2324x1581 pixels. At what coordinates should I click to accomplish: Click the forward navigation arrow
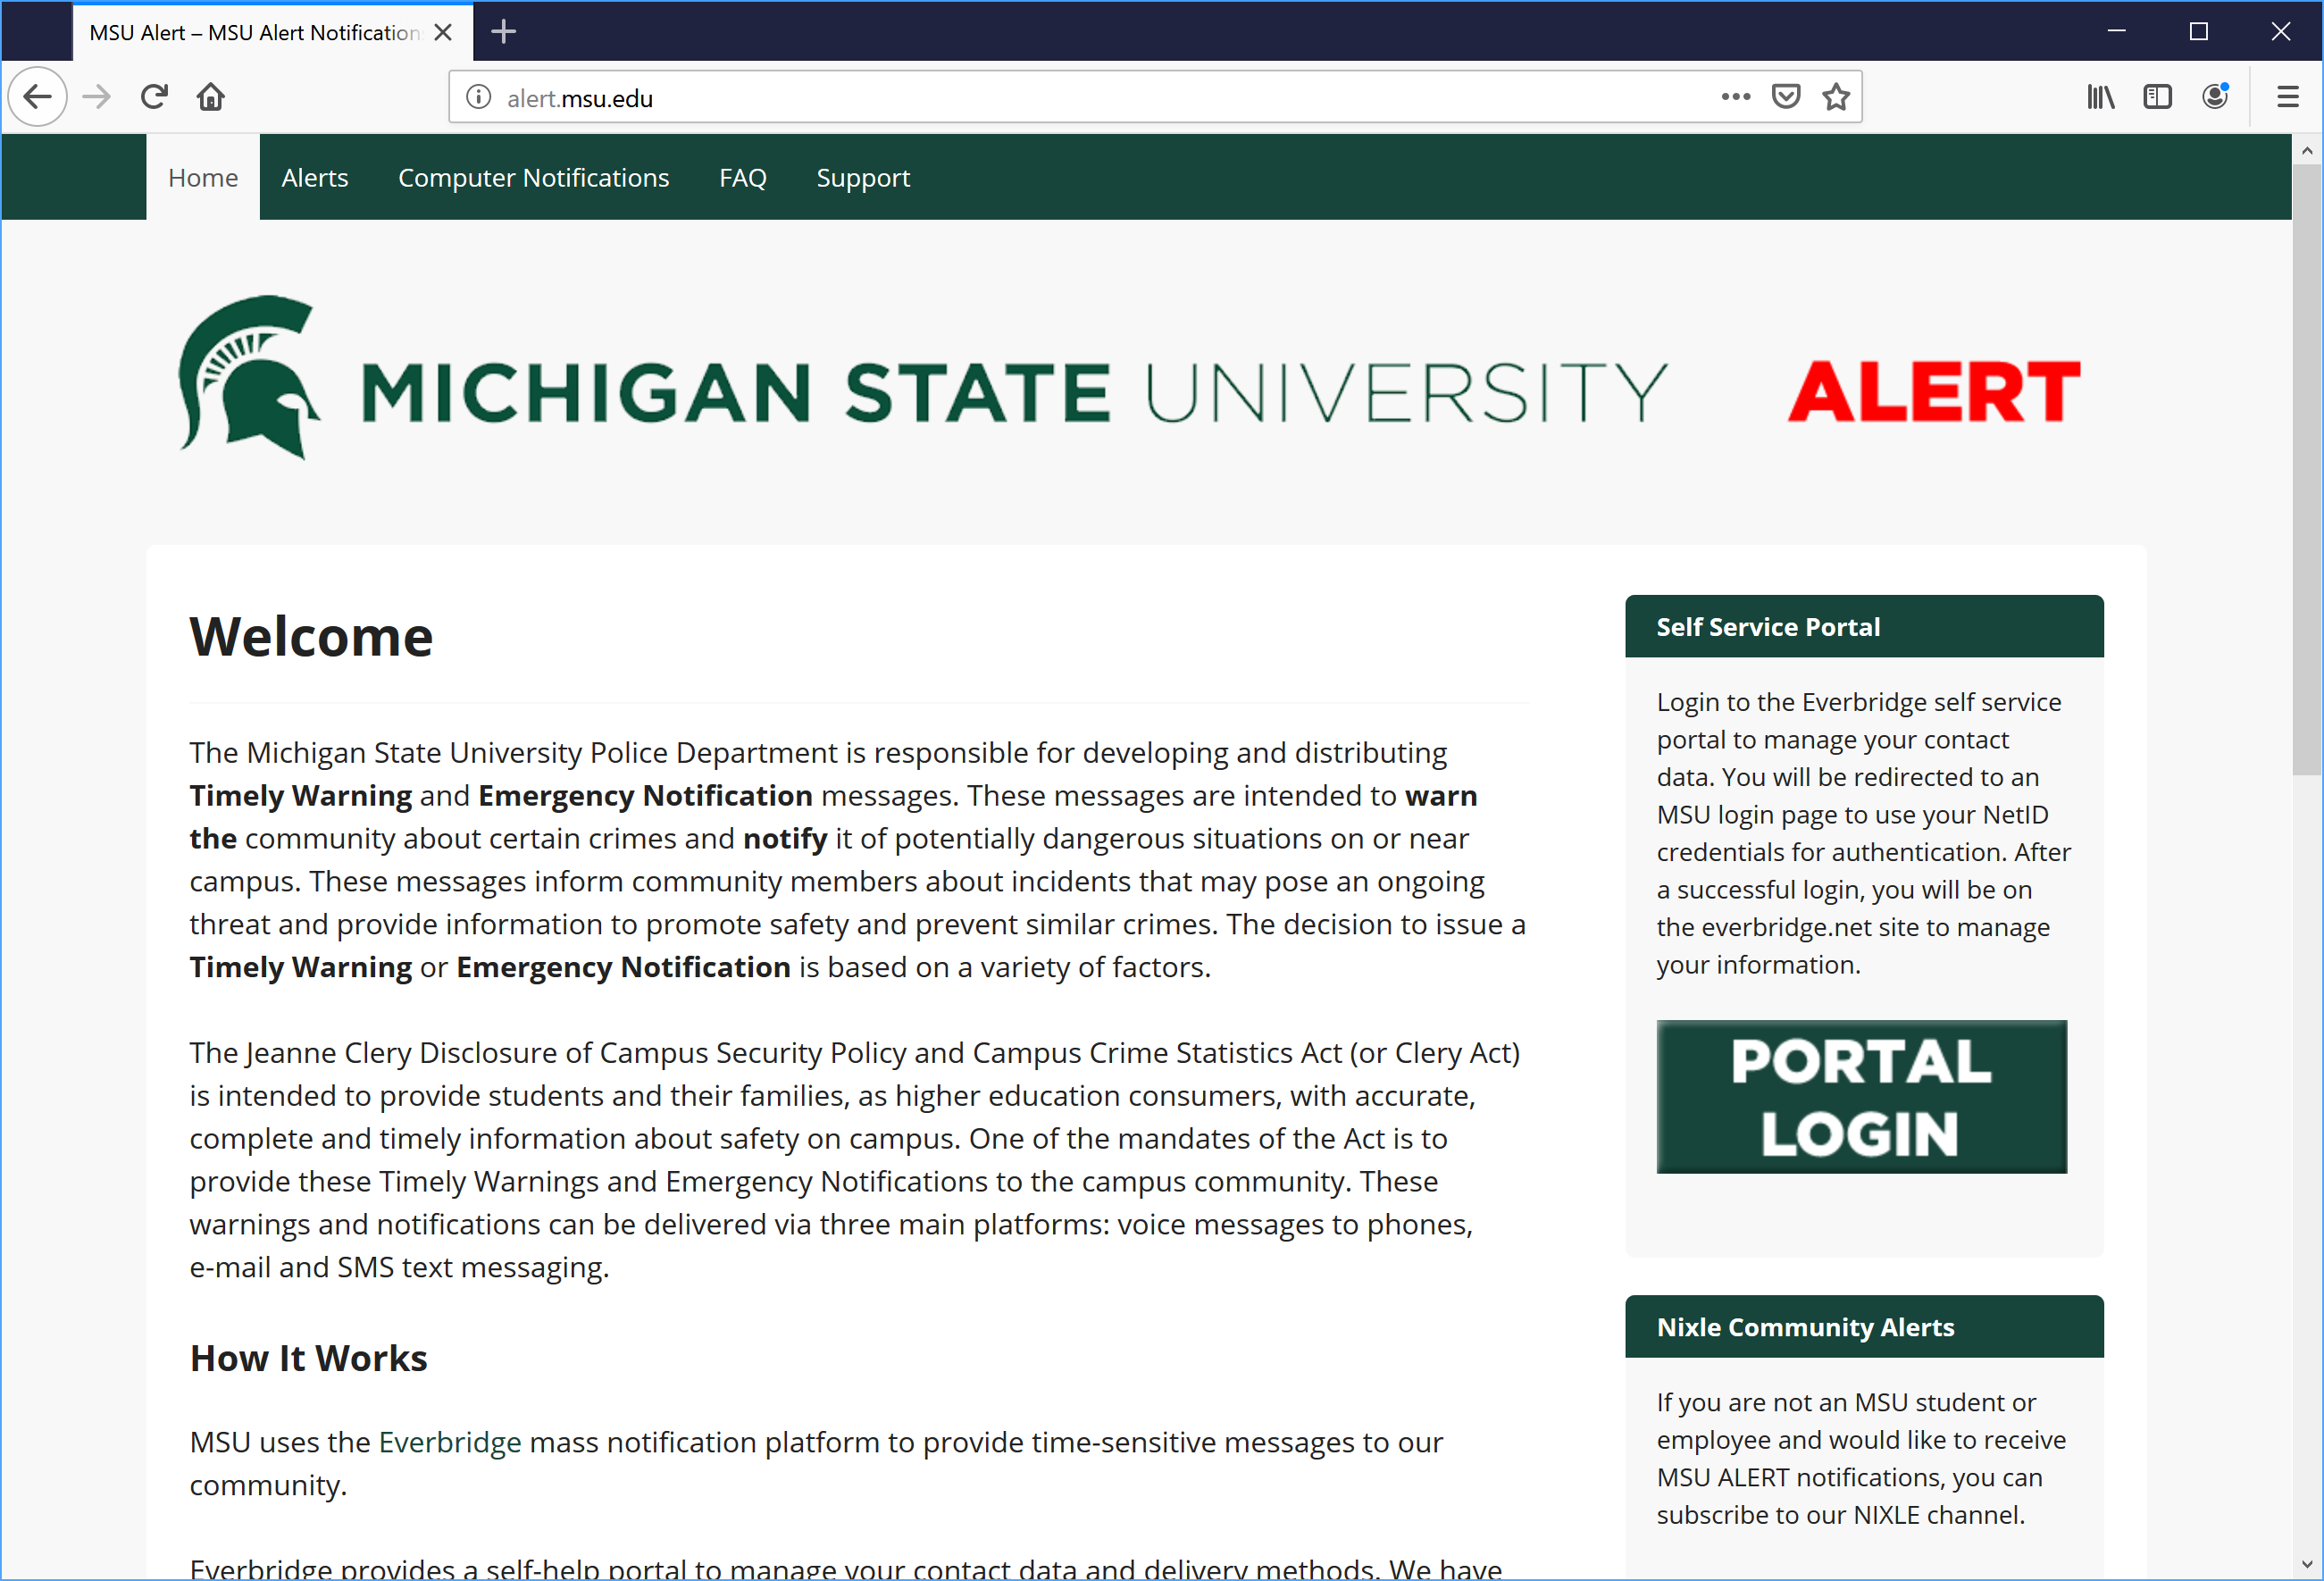[97, 97]
